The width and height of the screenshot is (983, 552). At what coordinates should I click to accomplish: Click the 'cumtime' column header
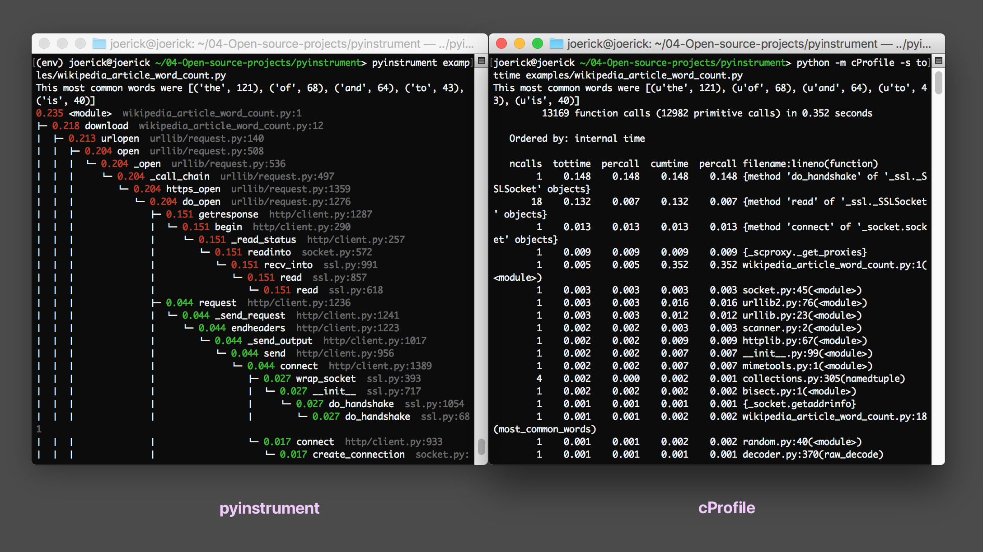coord(669,163)
